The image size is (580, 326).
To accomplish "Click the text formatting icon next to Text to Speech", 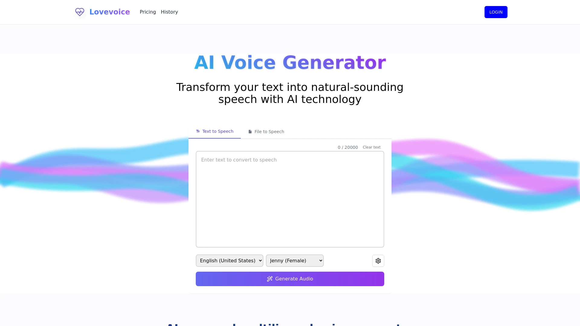I will [198, 131].
